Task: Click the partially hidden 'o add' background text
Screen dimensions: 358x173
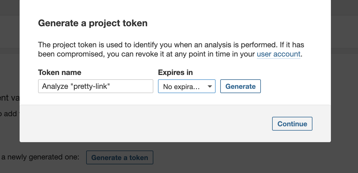Action: coord(9,114)
